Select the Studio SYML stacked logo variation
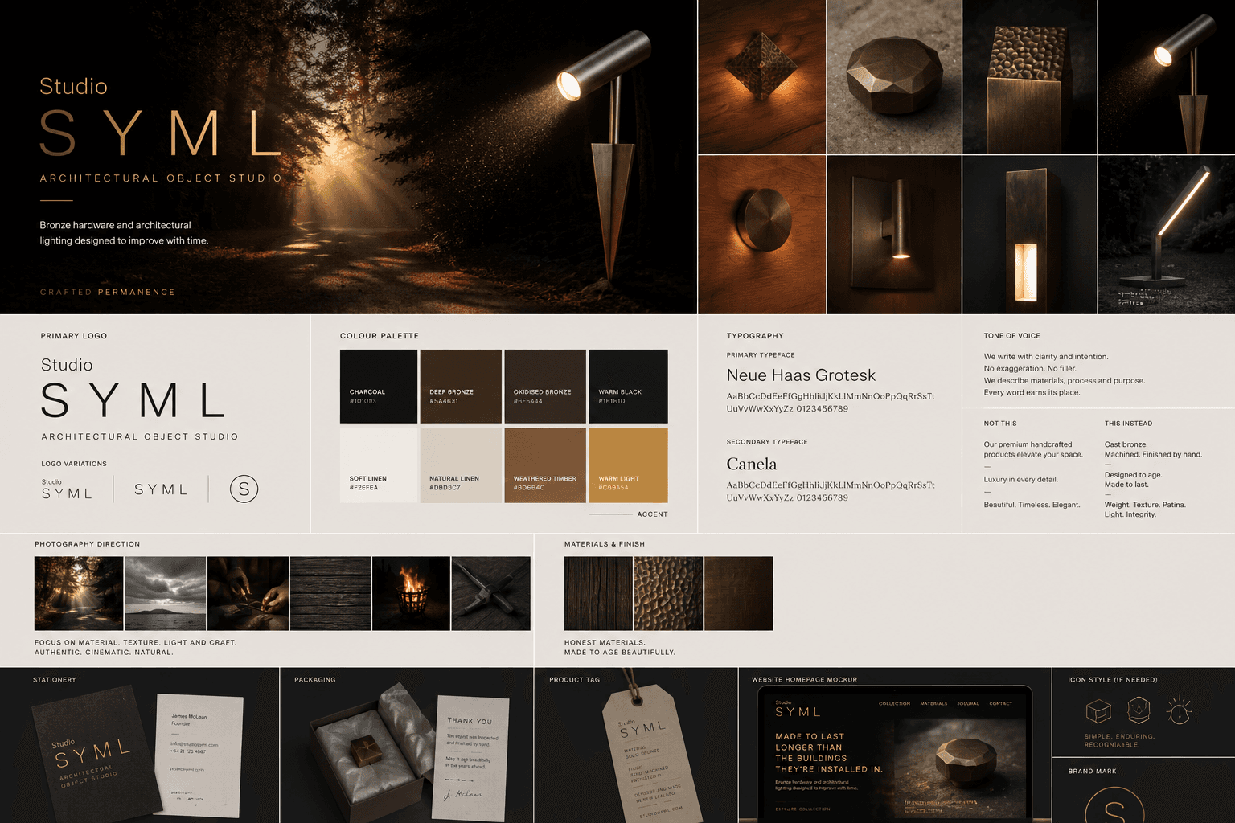Viewport: 1235px width, 823px height. [67, 489]
